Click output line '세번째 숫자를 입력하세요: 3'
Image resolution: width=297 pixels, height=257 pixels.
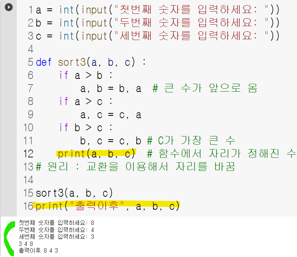tap(56, 236)
